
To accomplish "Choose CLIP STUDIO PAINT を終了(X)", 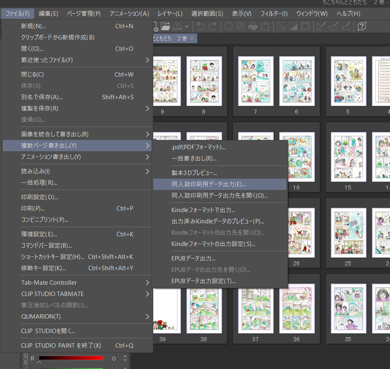I will (x=77, y=346).
